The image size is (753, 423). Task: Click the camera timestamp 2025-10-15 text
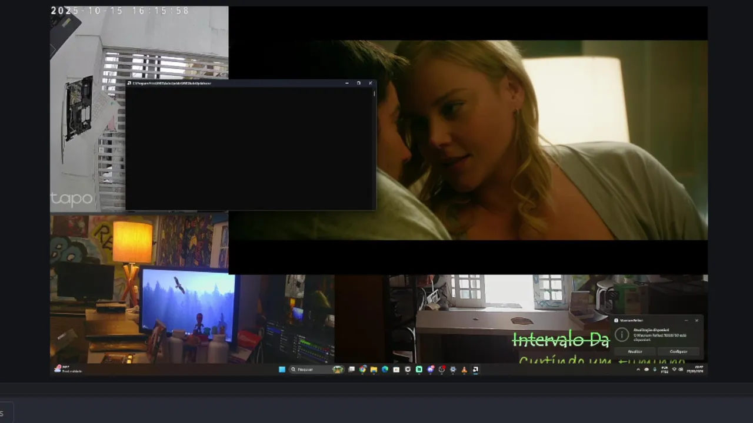(x=120, y=11)
